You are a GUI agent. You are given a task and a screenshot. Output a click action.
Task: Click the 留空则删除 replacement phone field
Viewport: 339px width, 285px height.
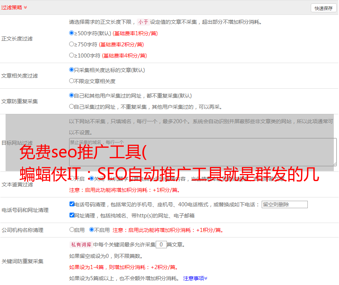tap(284, 204)
